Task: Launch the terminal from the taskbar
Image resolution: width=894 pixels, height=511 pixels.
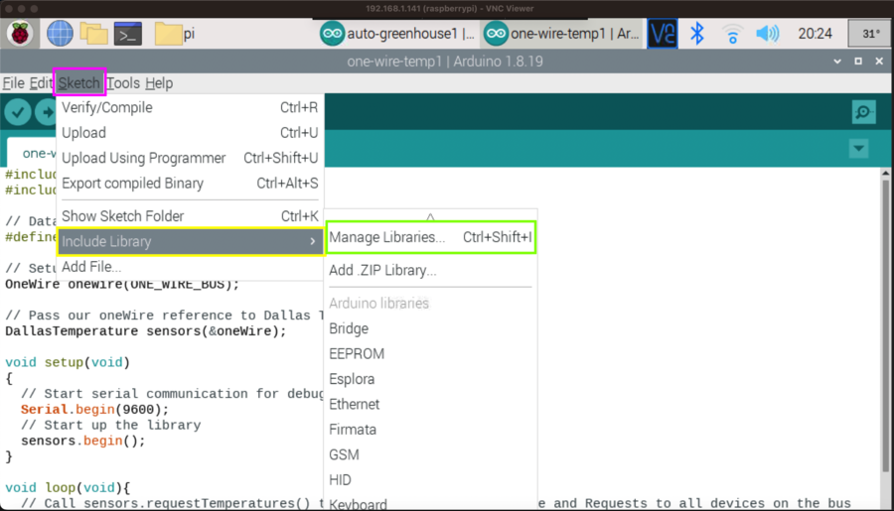Action: coord(127,34)
